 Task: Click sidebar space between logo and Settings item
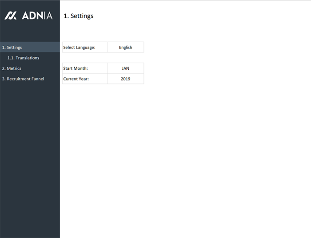(30, 32)
